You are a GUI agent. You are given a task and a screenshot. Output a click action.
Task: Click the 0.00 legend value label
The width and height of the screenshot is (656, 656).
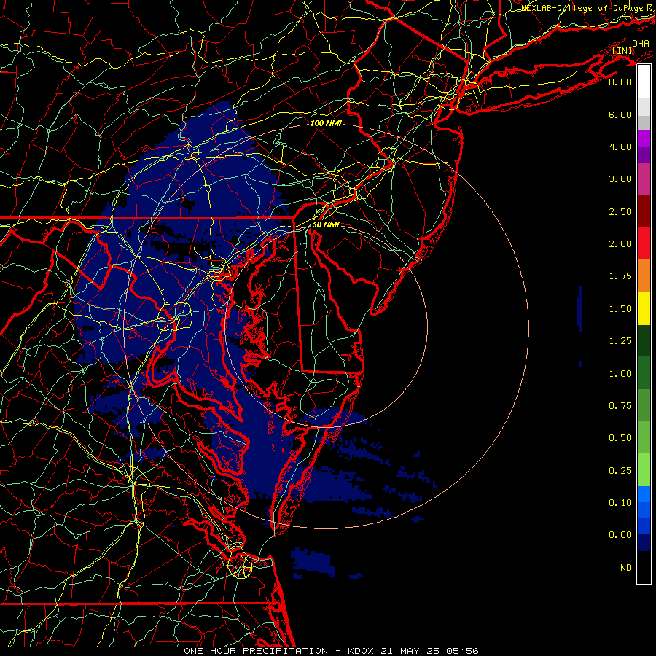[620, 535]
